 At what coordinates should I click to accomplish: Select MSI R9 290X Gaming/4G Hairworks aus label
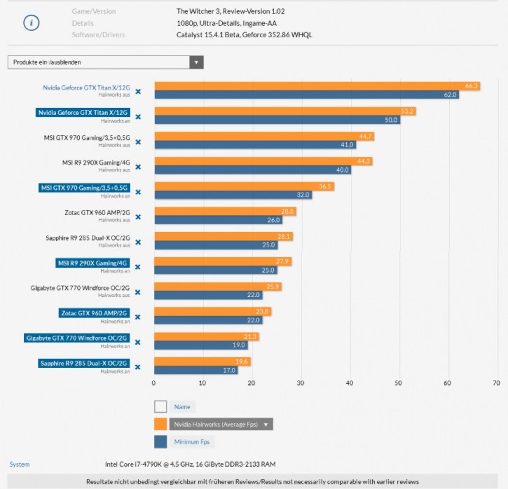click(96, 163)
